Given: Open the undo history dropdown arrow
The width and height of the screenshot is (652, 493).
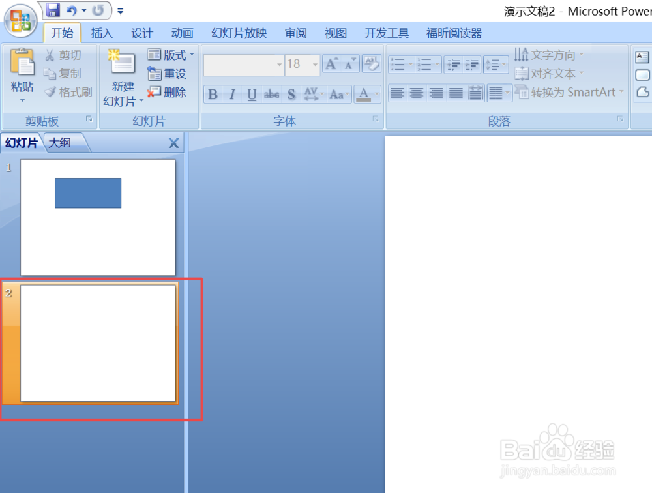Looking at the screenshot, I should 84,10.
